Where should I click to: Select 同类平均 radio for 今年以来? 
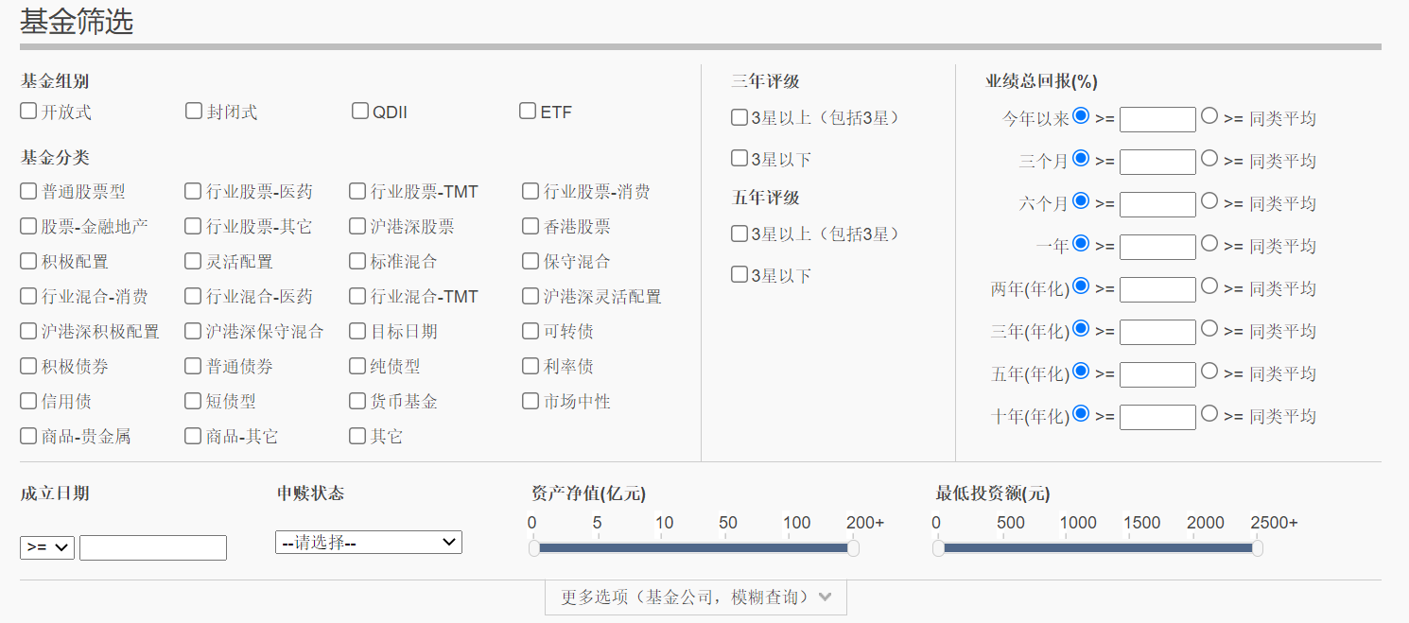pos(1209,116)
